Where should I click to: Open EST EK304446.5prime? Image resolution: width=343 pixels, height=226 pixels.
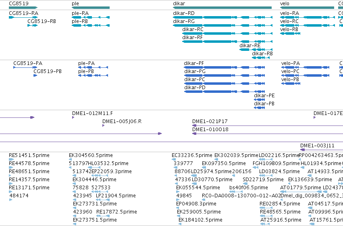(74, 184)
